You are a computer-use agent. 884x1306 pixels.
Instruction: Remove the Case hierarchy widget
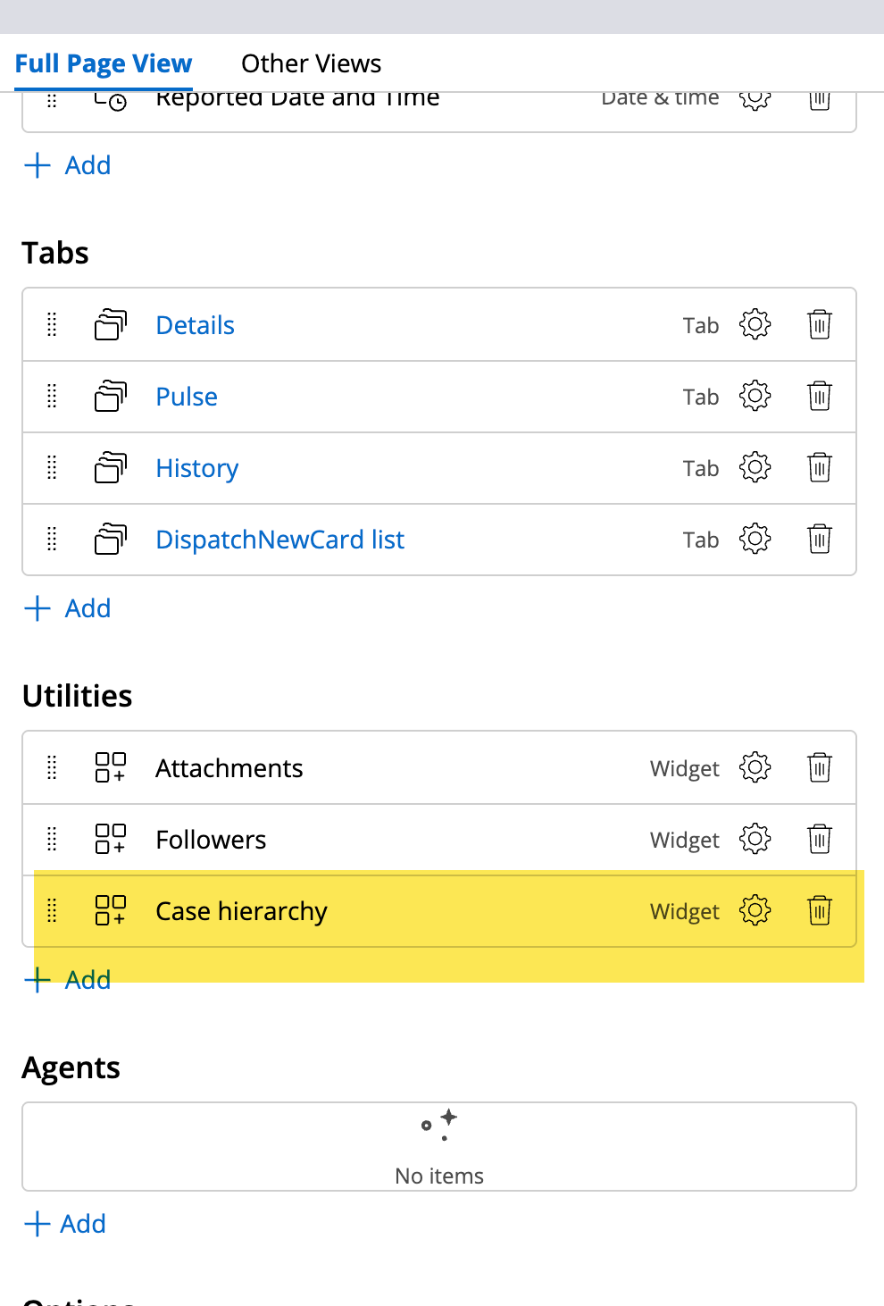coord(819,910)
